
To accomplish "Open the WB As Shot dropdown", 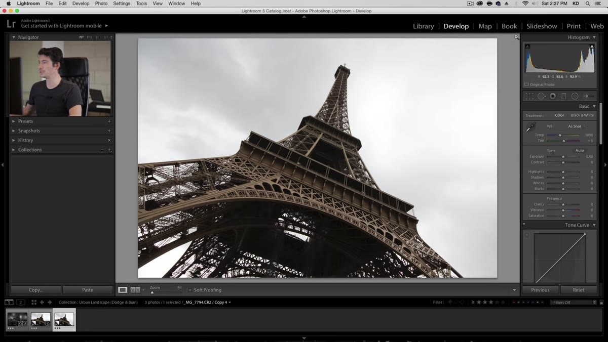I will click(576, 126).
